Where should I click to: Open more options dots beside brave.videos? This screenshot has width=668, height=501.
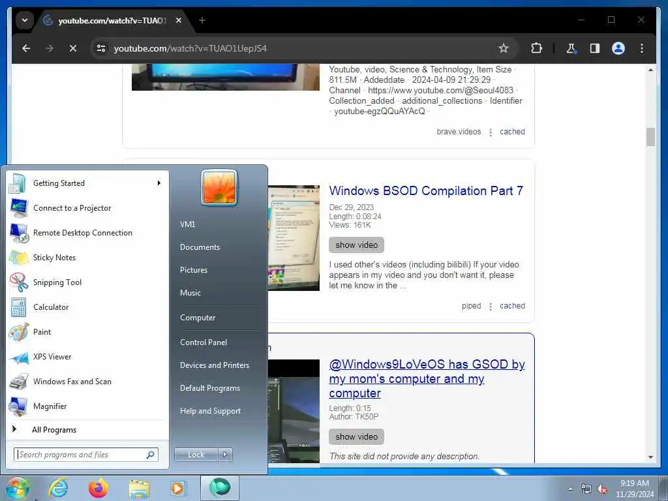click(491, 132)
